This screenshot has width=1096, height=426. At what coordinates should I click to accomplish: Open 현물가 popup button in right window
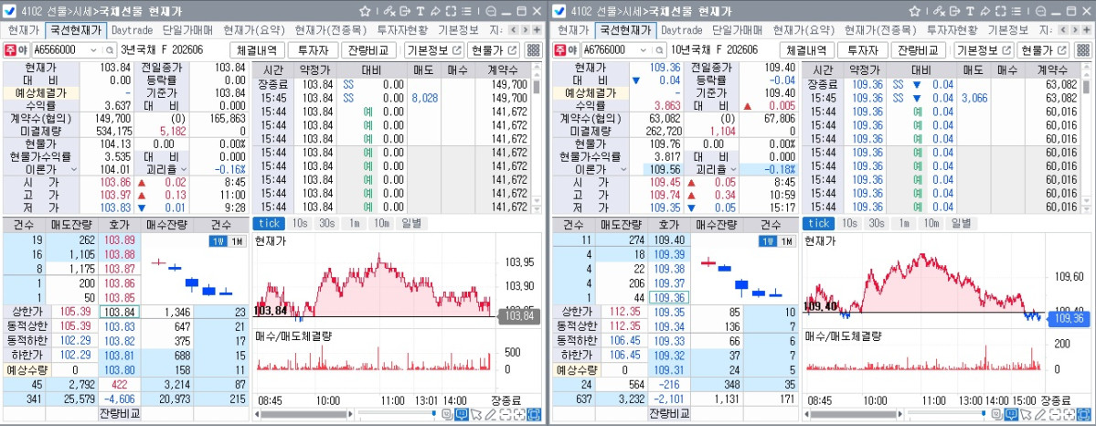tap(1043, 50)
